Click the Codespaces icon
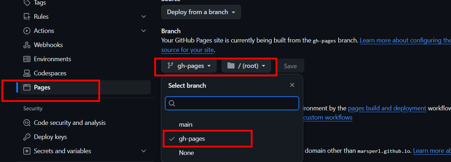The image size is (451, 162). point(27,73)
